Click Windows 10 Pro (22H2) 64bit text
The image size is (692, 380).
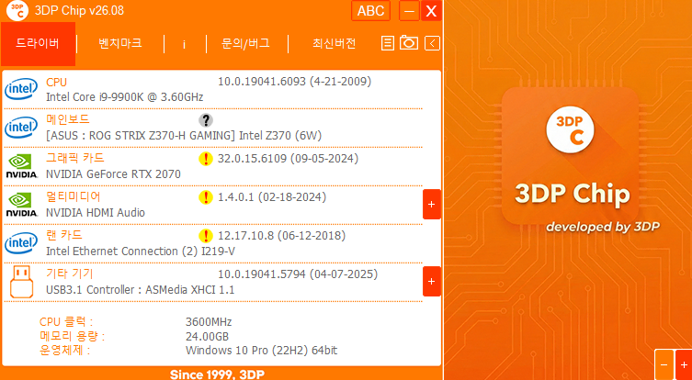261,351
